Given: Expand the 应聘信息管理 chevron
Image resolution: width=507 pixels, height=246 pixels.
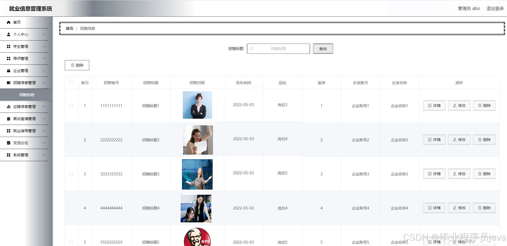Looking at the screenshot, I should pos(44,107).
